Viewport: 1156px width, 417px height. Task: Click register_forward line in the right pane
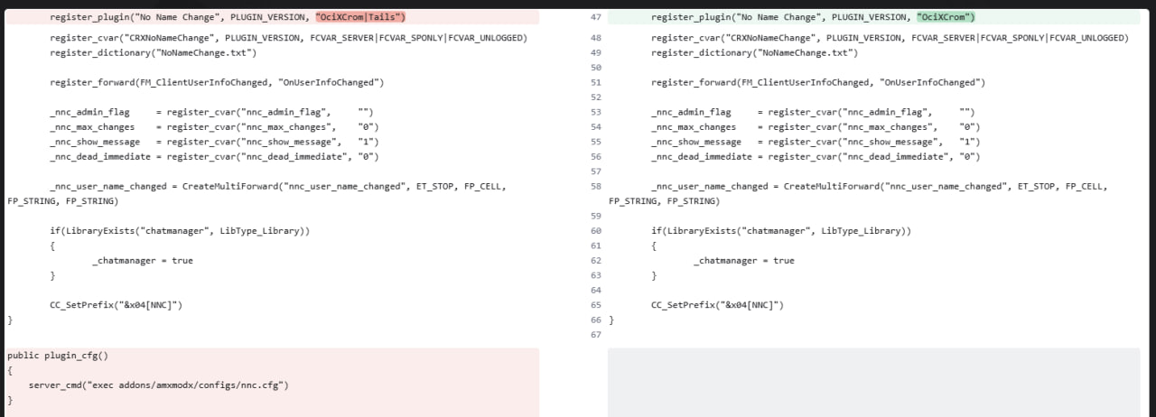coord(817,82)
